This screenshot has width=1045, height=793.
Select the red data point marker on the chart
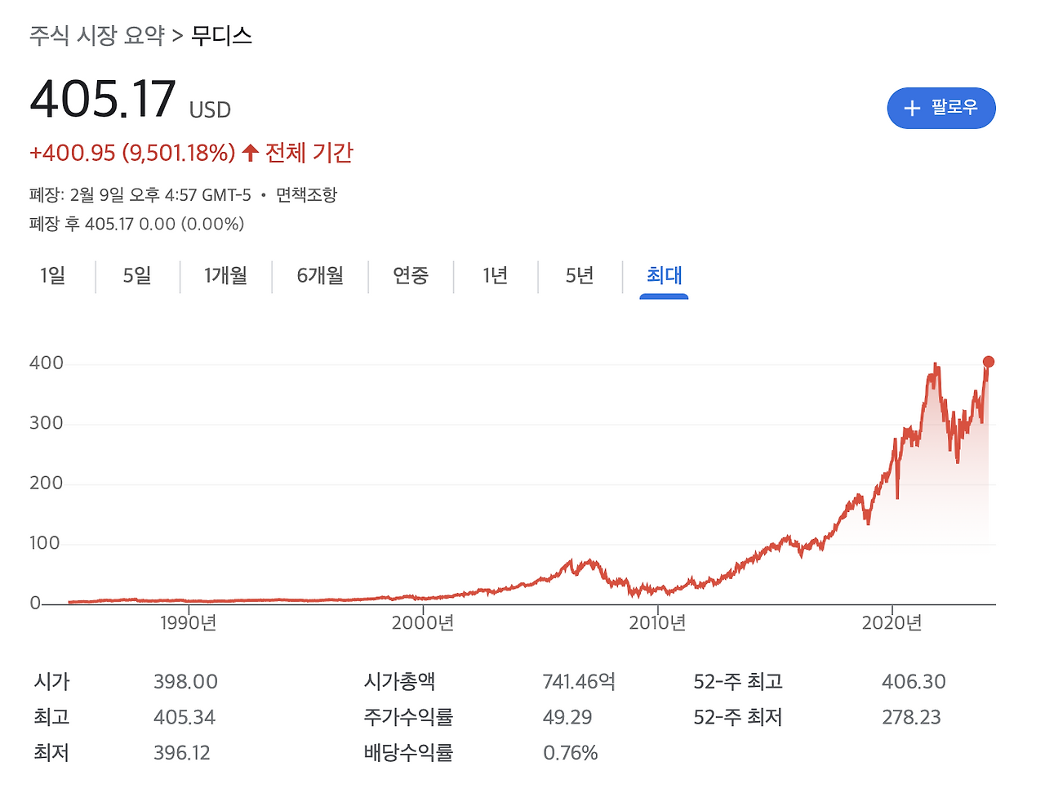(x=989, y=360)
